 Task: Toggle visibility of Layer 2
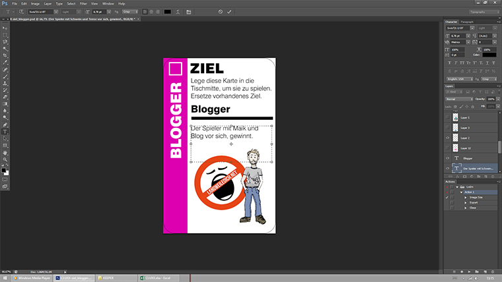click(x=448, y=138)
